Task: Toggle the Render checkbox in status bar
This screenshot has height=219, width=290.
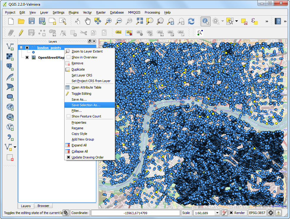Action: point(231,213)
